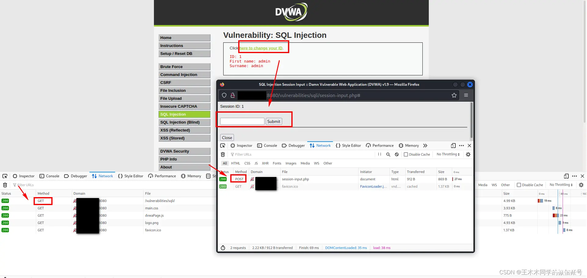This screenshot has width=587, height=278.
Task: Close the main window devtools panel
Action: pyautogui.click(x=582, y=176)
